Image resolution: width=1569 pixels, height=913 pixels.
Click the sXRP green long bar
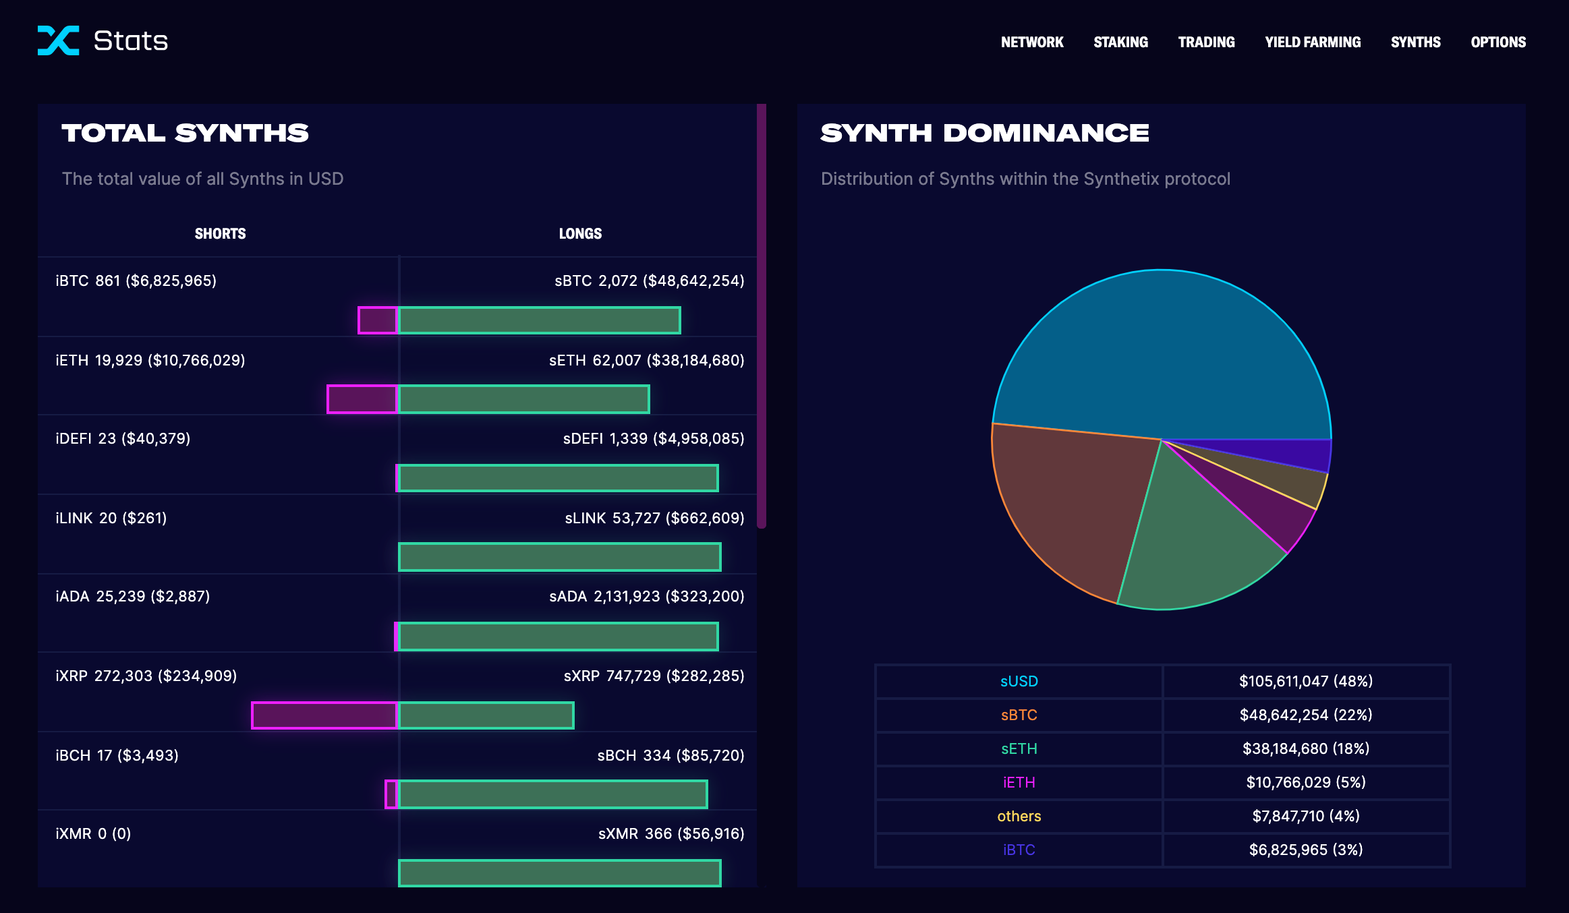click(x=486, y=715)
